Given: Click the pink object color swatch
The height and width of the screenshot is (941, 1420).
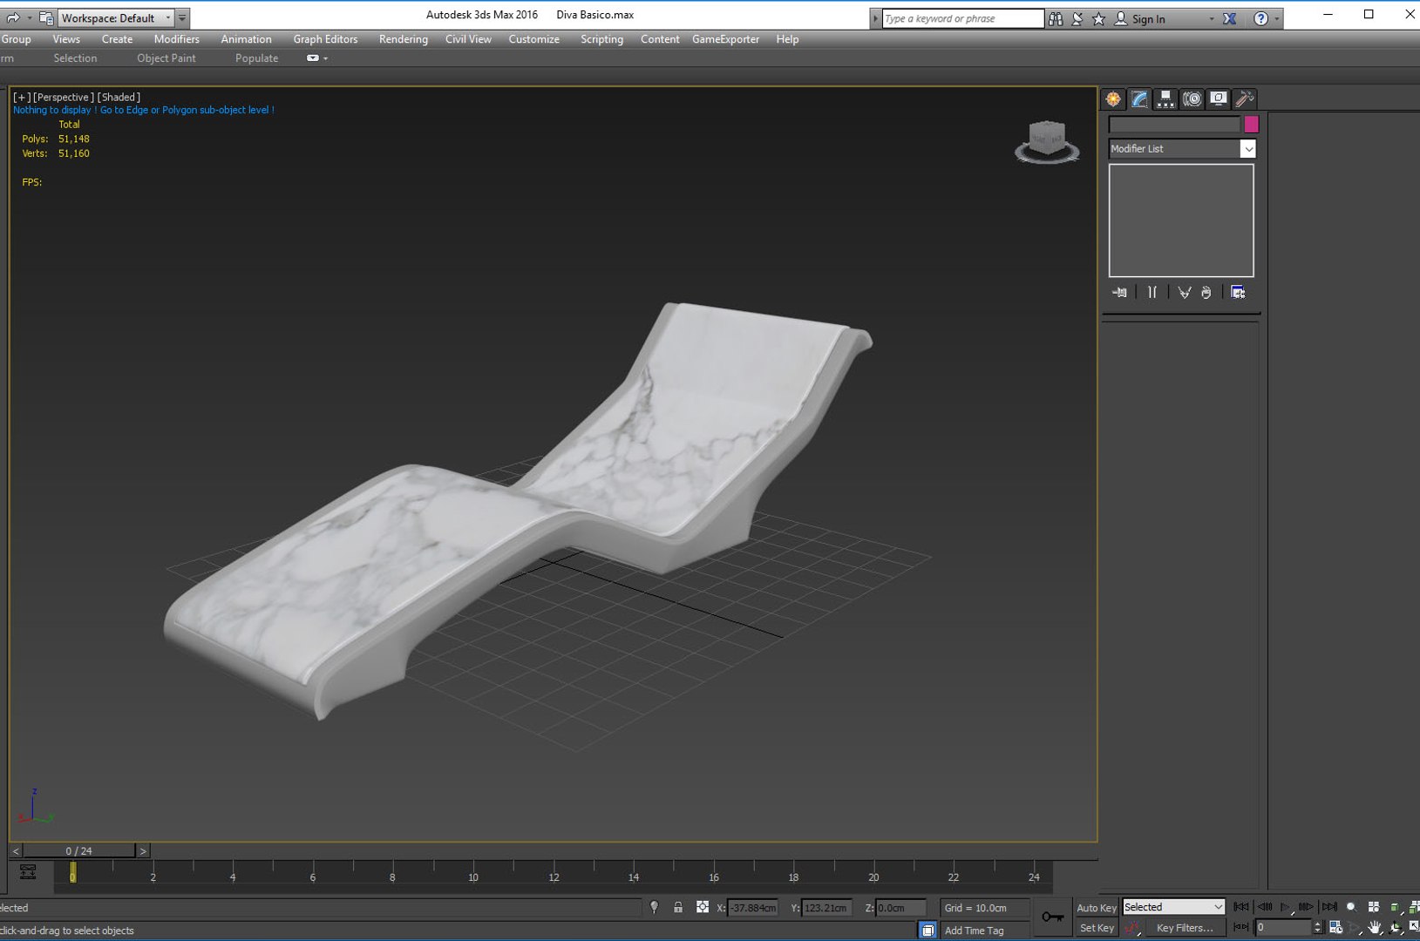Looking at the screenshot, I should point(1251,125).
